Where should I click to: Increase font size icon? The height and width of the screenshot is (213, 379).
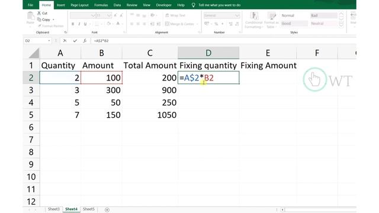[x=115, y=15]
